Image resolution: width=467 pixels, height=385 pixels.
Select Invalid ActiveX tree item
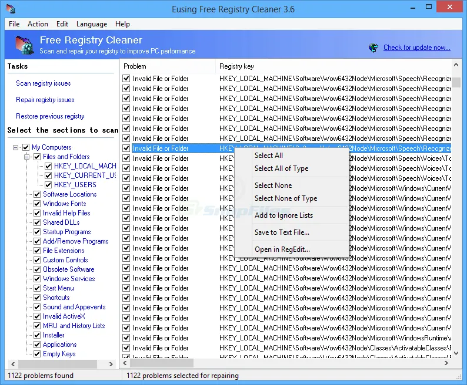coord(64,316)
